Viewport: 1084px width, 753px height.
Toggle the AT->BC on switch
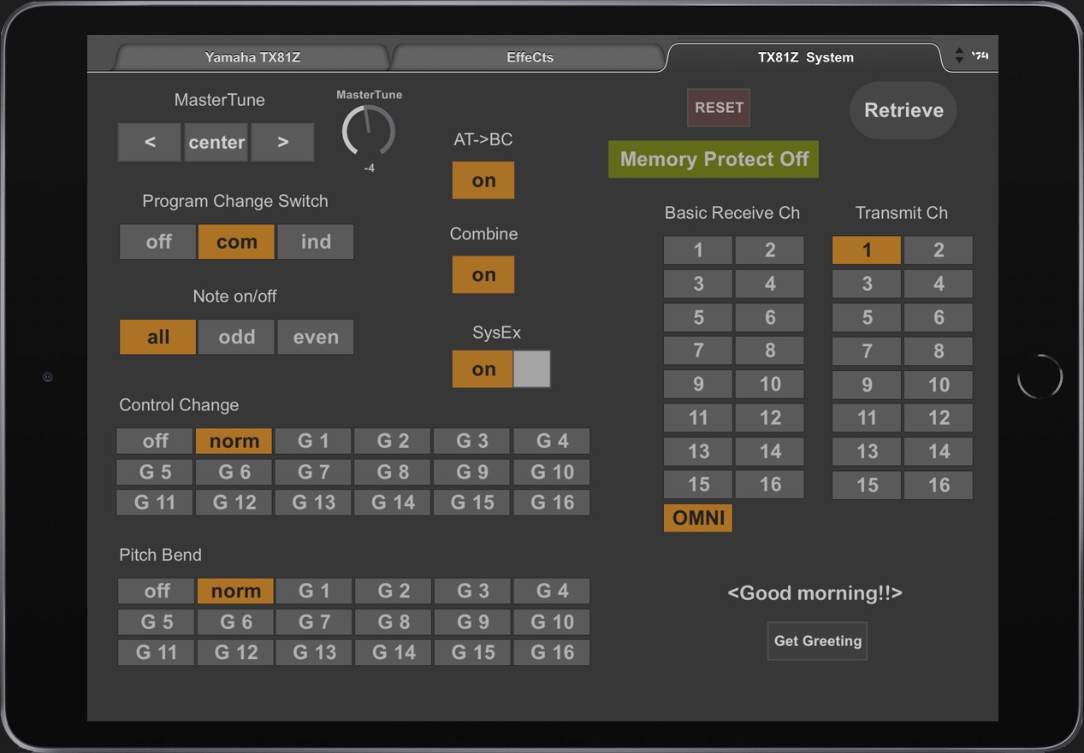(483, 180)
